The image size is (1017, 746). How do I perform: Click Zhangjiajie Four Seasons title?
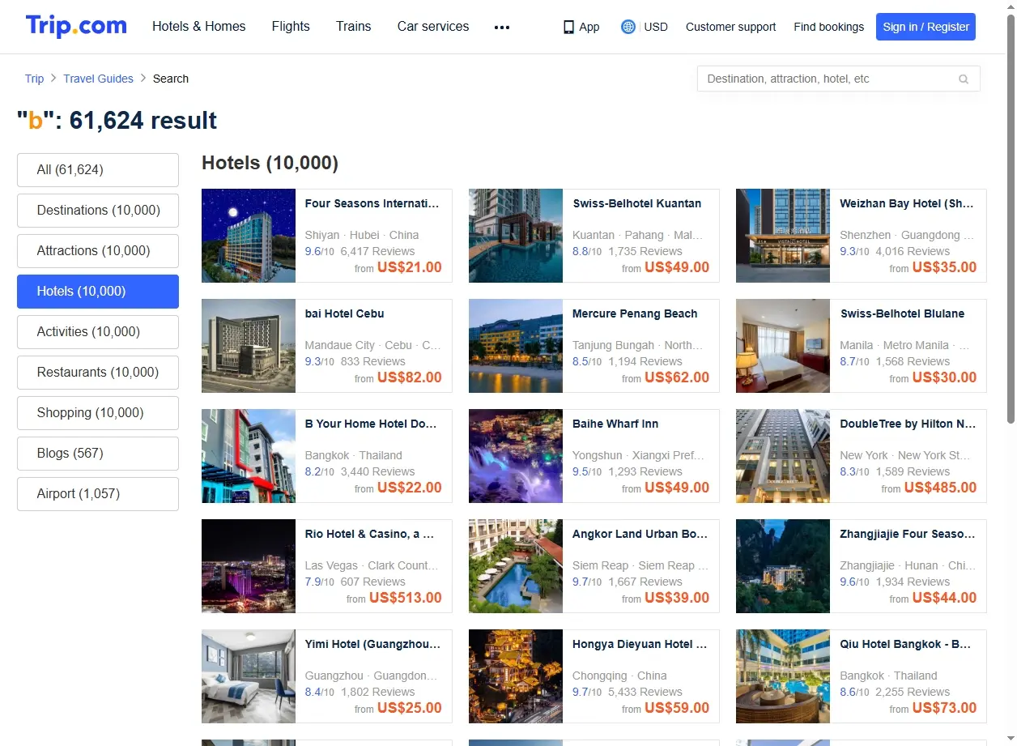(x=908, y=534)
